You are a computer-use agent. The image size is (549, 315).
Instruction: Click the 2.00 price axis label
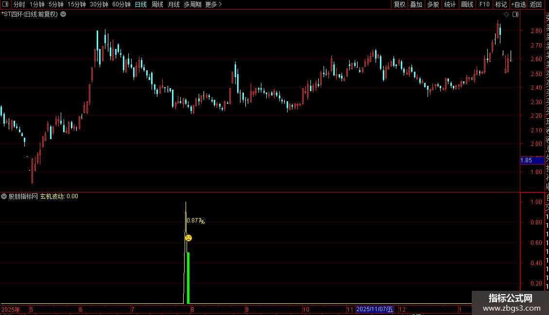click(x=536, y=143)
